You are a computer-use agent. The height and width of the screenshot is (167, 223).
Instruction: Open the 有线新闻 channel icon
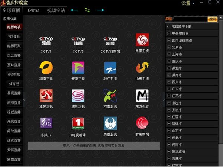click(x=142, y=123)
